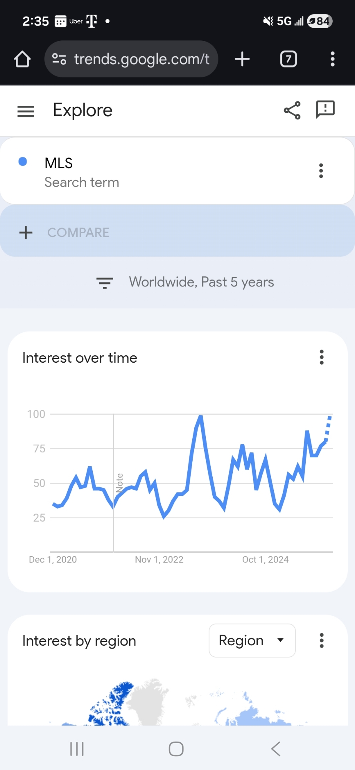This screenshot has height=770, width=355.
Task: Click the blue MLS color dot
Action: pos(23,162)
